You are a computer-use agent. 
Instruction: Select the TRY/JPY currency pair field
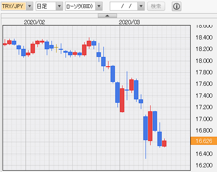click(x=14, y=6)
